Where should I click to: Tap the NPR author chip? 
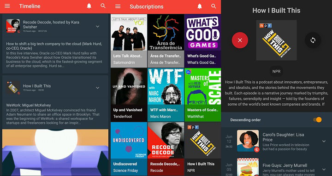click(x=276, y=72)
